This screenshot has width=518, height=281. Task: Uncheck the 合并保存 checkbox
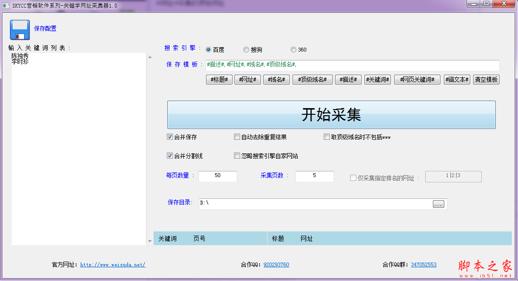(x=170, y=137)
